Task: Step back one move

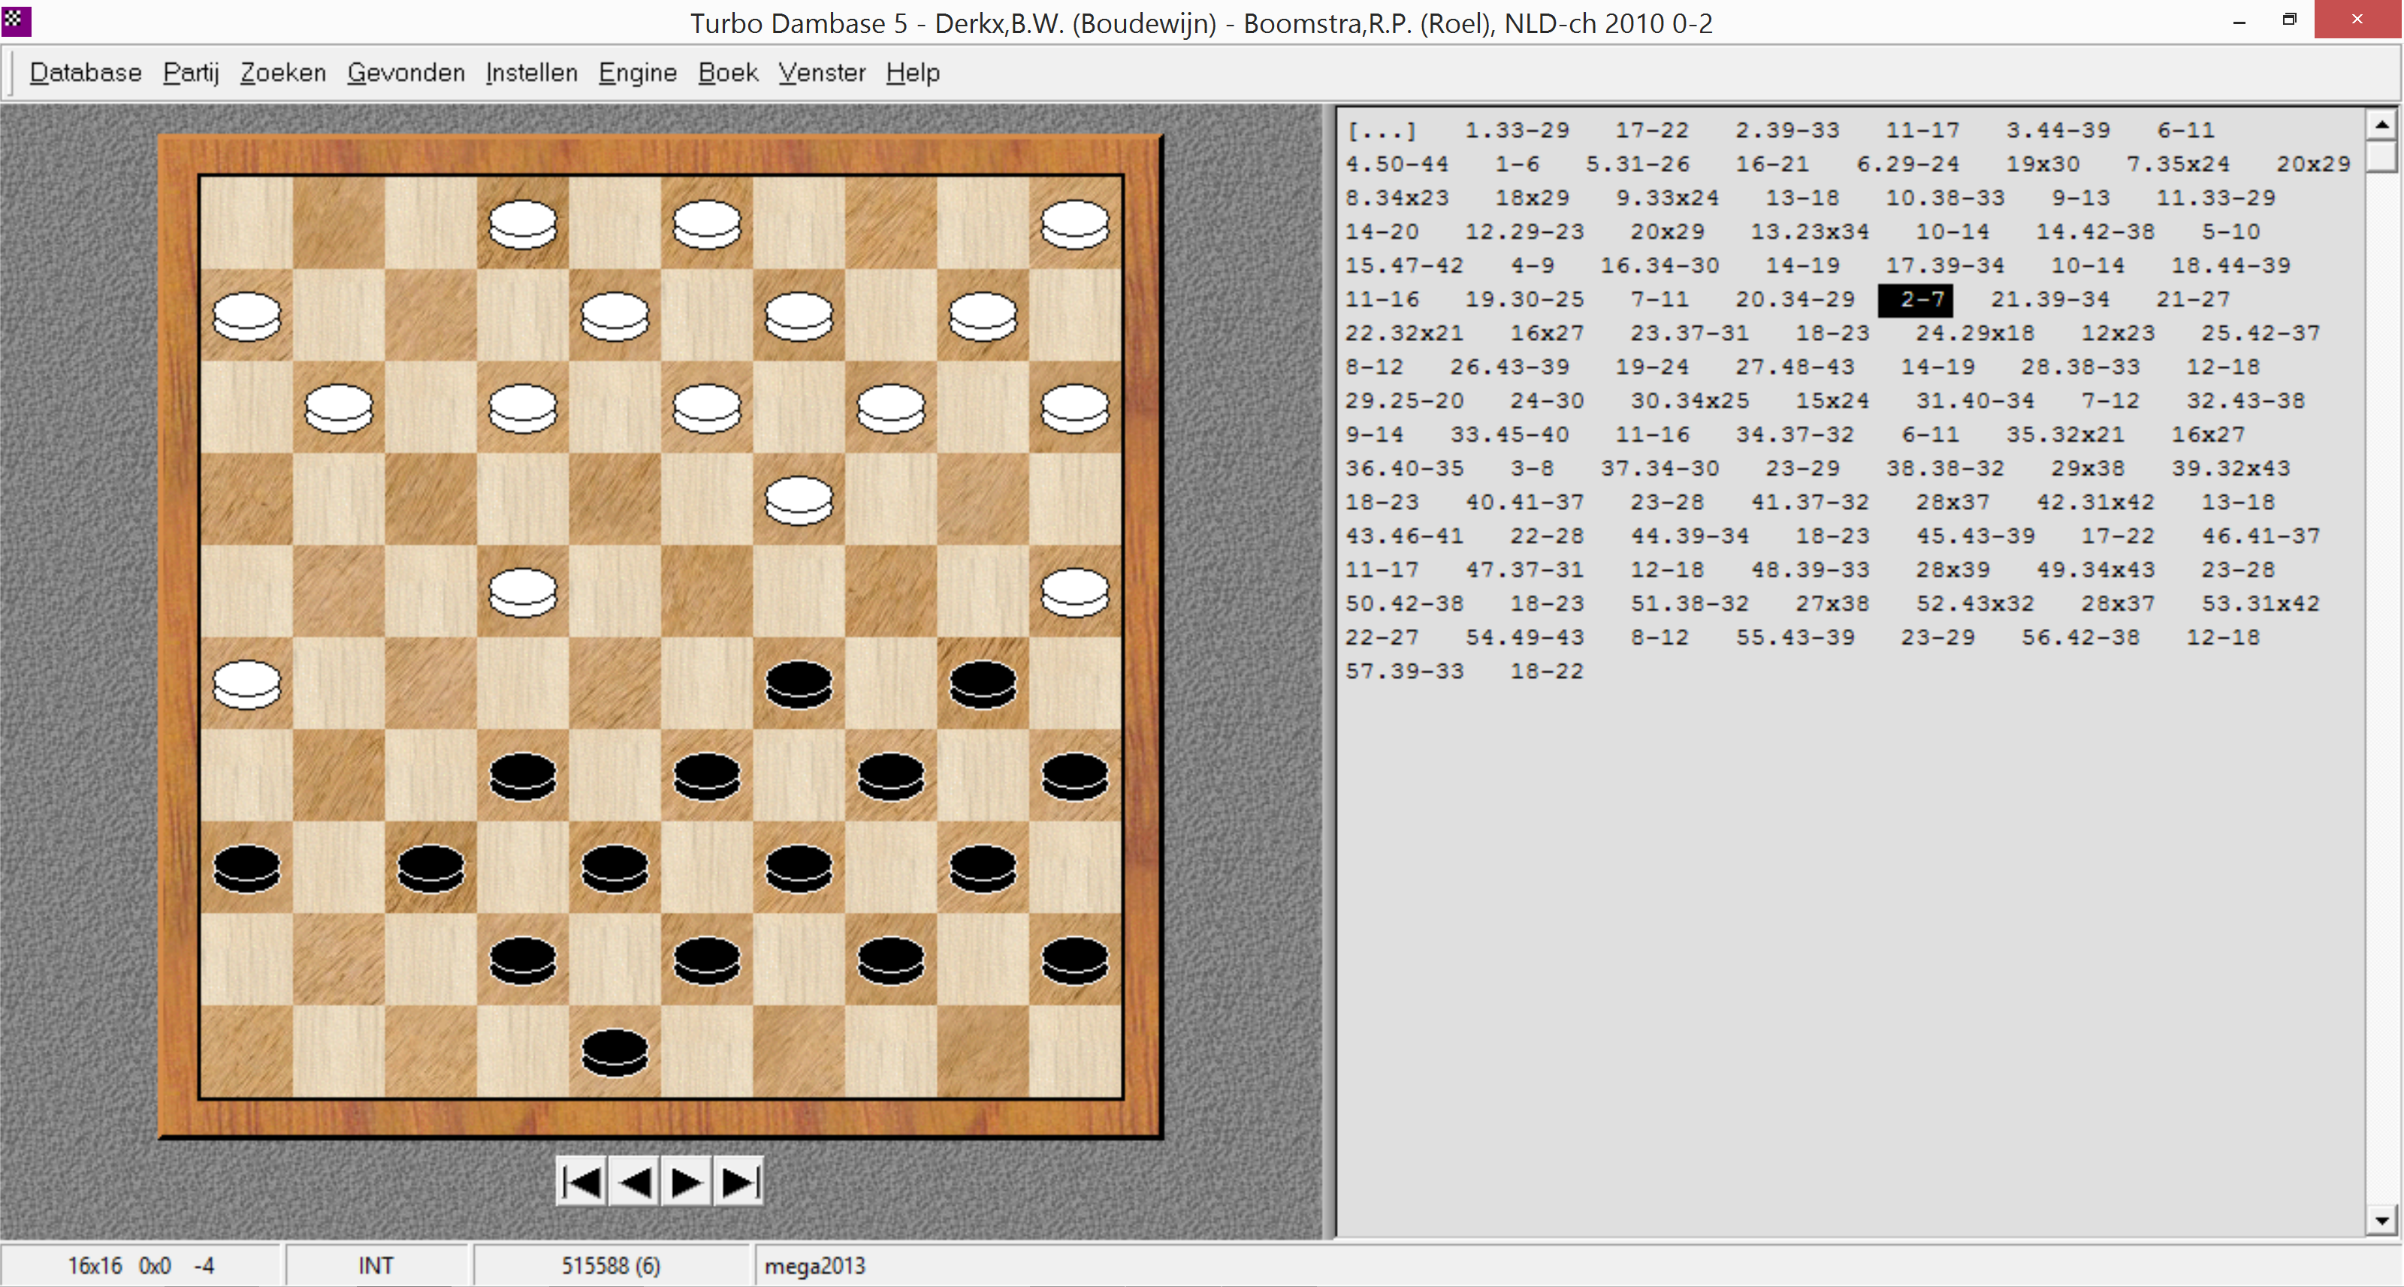Action: click(635, 1183)
